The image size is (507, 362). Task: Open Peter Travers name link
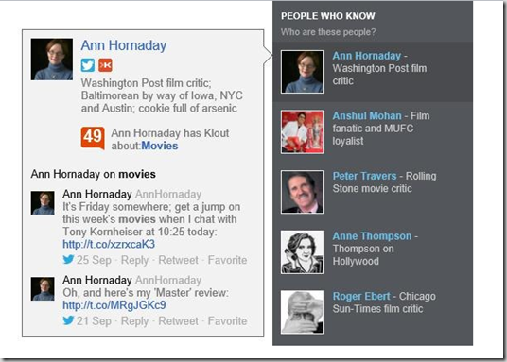tap(364, 176)
